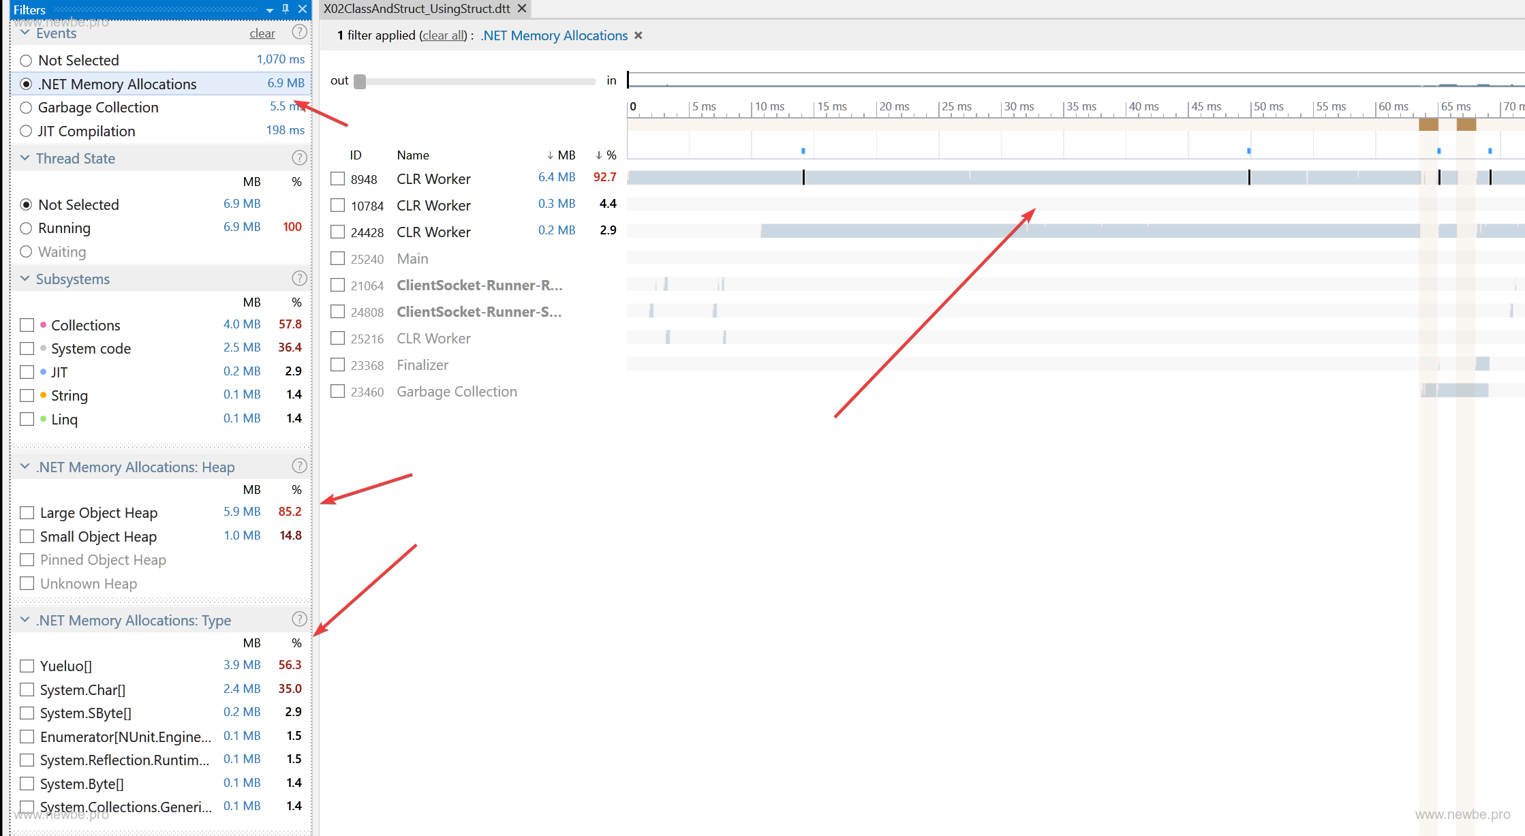The height and width of the screenshot is (836, 1525).
Task: Open the Filters panel options dropdown arrow
Action: pos(270,10)
